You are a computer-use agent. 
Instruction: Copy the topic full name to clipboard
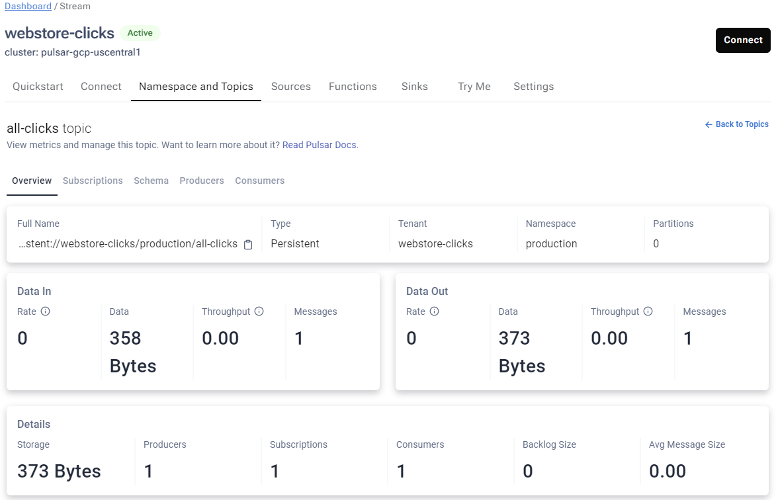[248, 245]
